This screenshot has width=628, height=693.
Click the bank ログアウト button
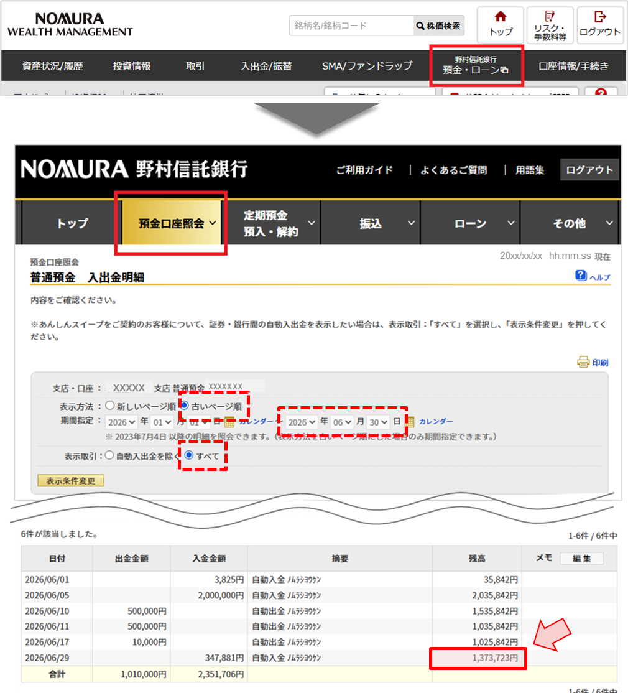click(x=589, y=170)
